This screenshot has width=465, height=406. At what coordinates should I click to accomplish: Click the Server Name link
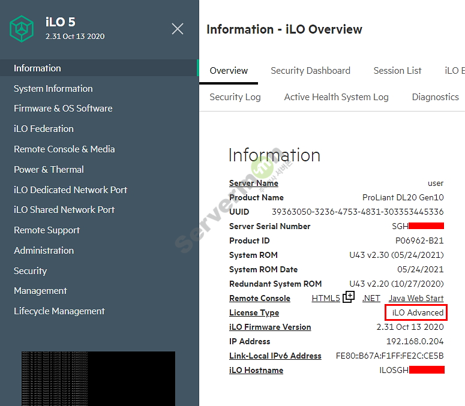[x=254, y=183]
